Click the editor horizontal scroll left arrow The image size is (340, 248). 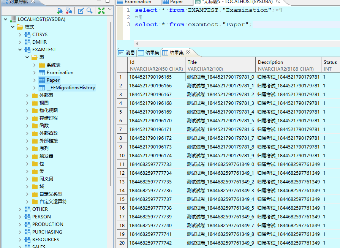click(137, 44)
